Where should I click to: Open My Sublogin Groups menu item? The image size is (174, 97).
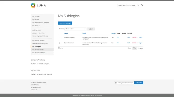[x=39, y=53]
